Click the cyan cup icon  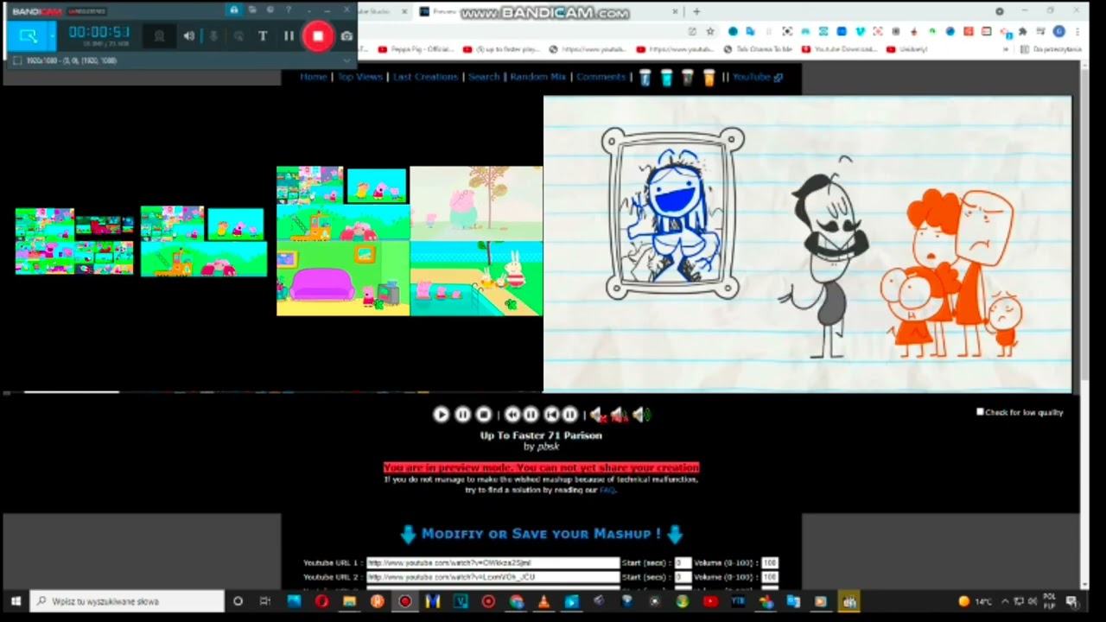pyautogui.click(x=666, y=78)
